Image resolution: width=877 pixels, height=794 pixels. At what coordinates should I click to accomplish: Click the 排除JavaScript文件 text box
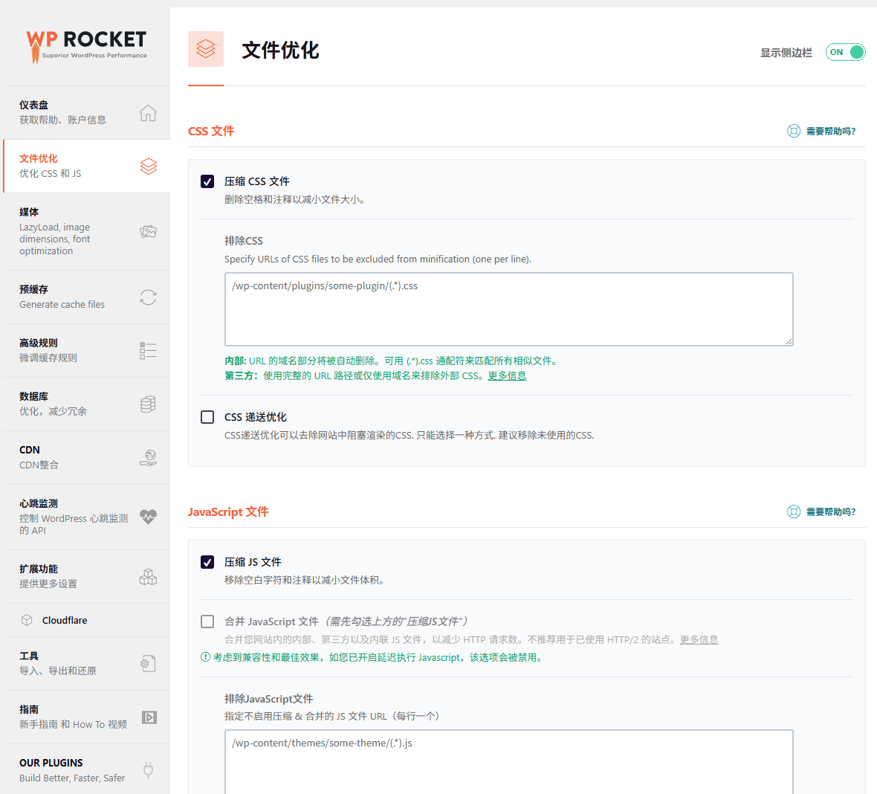point(508,762)
